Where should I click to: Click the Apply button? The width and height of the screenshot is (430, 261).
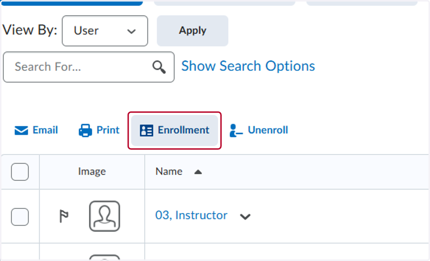(192, 31)
